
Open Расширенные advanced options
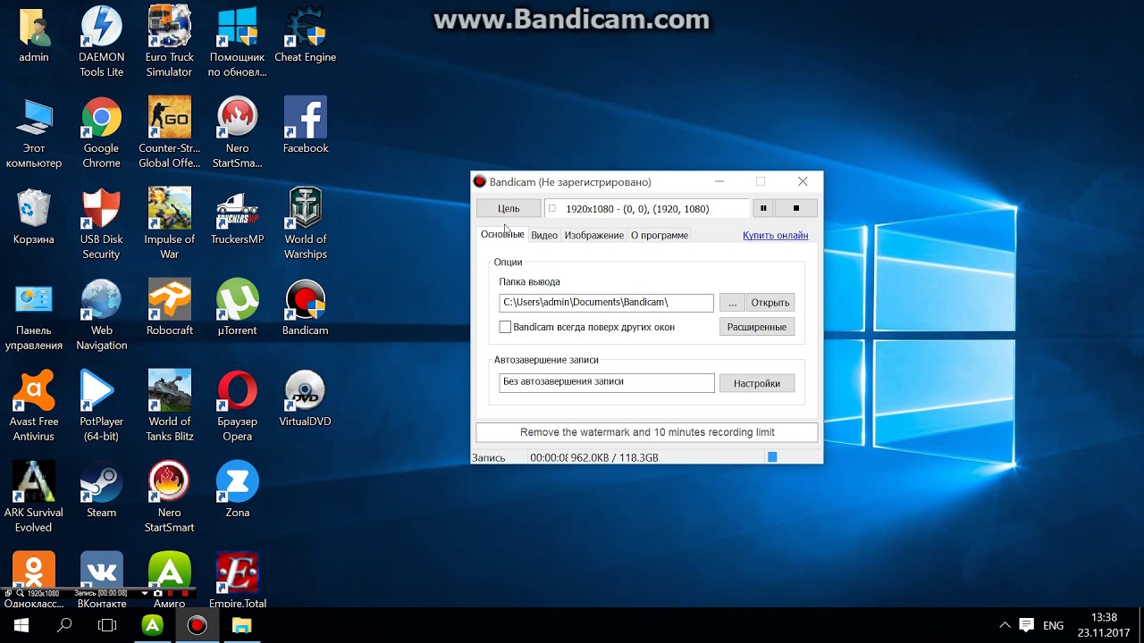[x=757, y=327]
